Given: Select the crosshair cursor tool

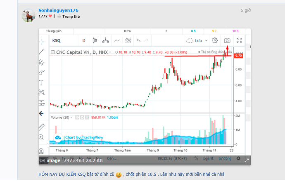Looking at the screenshot, I should pyautogui.click(x=41, y=42).
